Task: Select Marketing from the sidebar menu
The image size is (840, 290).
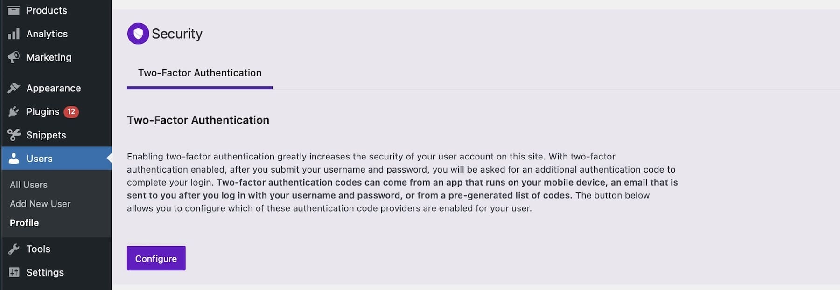Action: point(49,57)
